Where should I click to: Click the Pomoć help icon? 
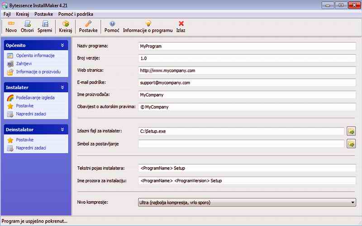tap(112, 24)
